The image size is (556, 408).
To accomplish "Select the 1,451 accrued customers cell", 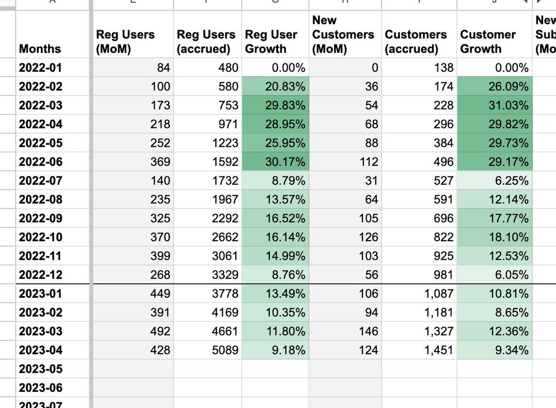I will click(x=419, y=351).
